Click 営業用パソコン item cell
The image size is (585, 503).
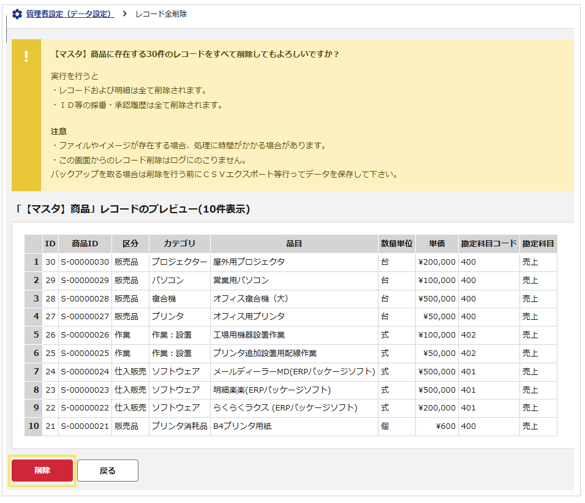(x=294, y=280)
